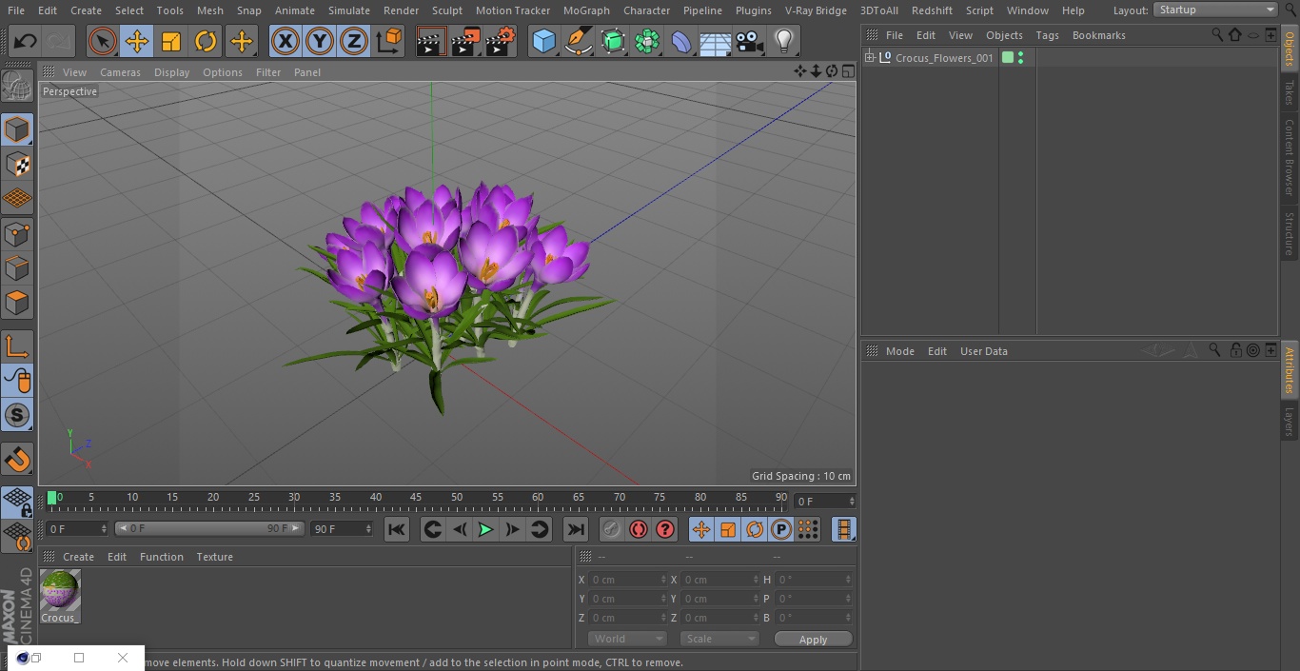Lock the Attributes manager element
The height and width of the screenshot is (671, 1300).
pyautogui.click(x=1235, y=350)
